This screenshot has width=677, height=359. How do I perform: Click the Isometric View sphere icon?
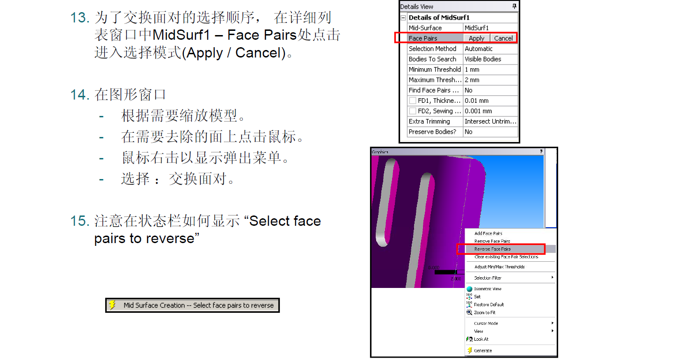[469, 289]
